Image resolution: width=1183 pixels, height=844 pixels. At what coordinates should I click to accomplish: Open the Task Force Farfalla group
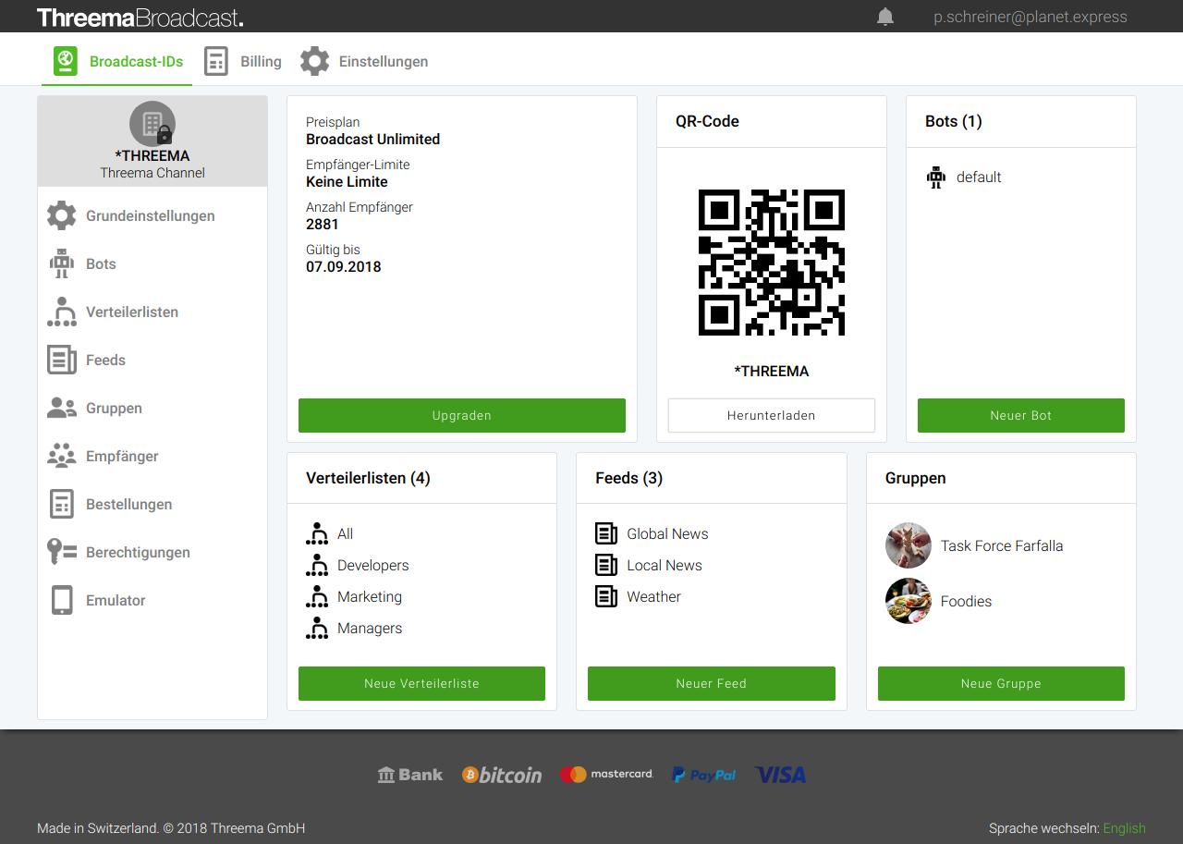click(x=1002, y=545)
